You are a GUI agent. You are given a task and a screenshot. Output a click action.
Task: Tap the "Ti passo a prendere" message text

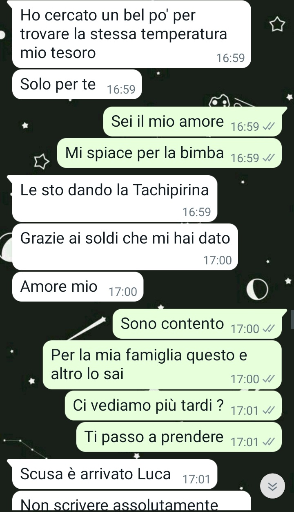click(x=154, y=437)
